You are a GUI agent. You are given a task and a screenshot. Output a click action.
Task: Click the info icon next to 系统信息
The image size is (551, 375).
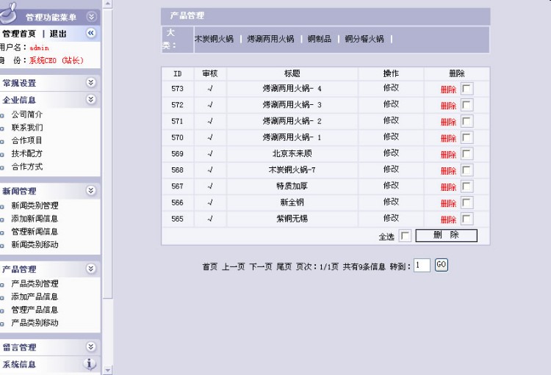tap(90, 364)
